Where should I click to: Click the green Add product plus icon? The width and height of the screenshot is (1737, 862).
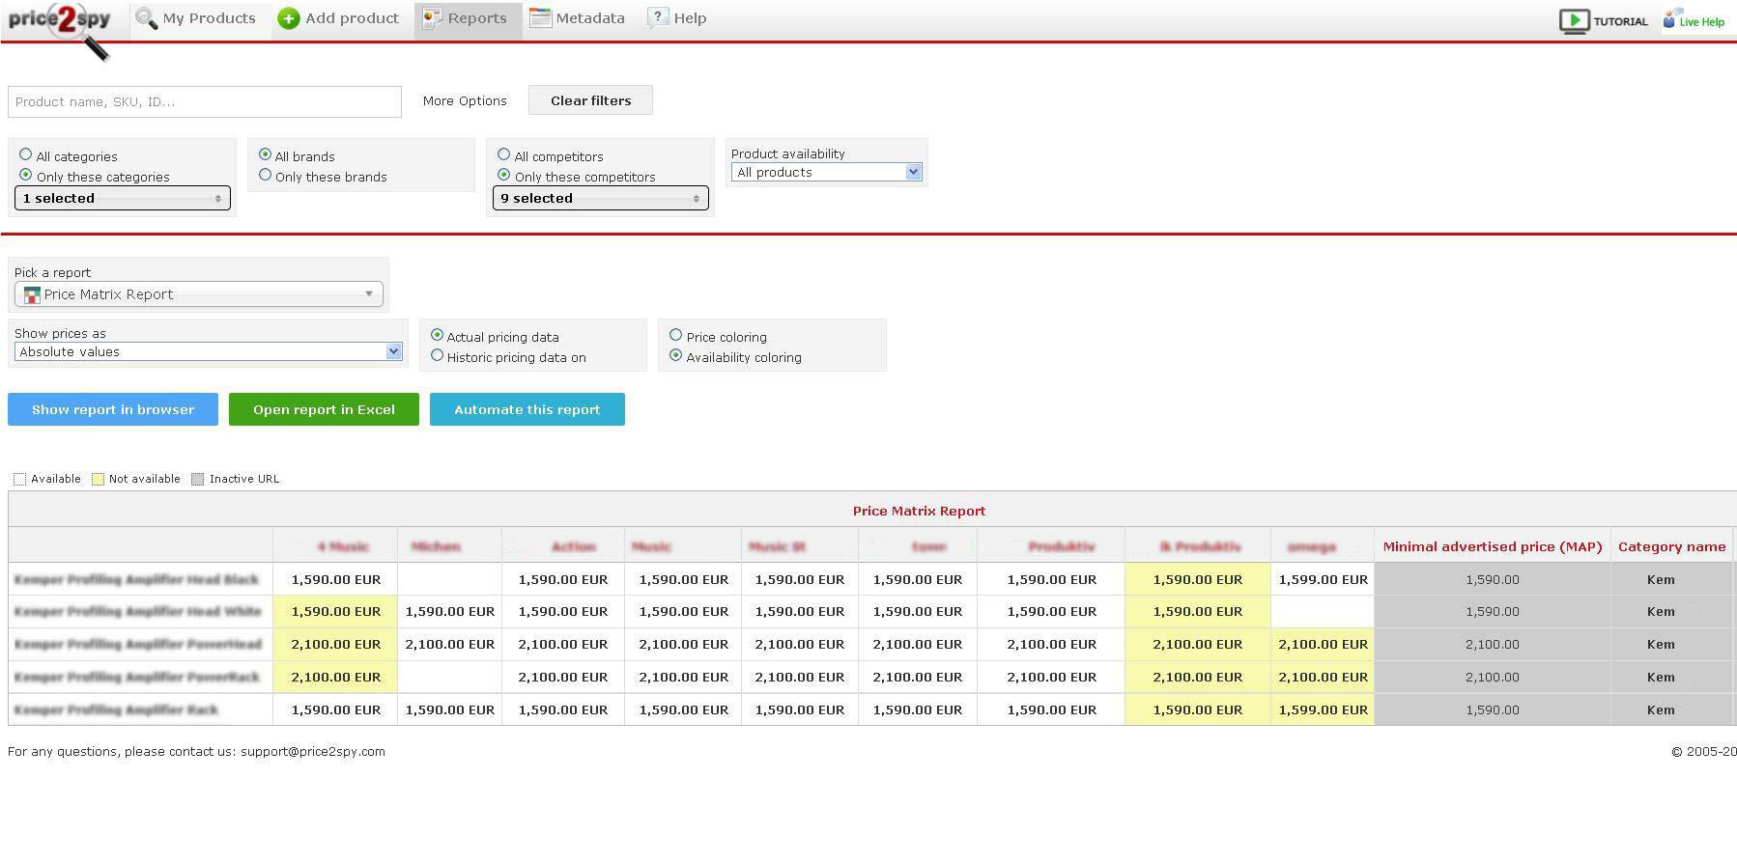click(x=288, y=18)
